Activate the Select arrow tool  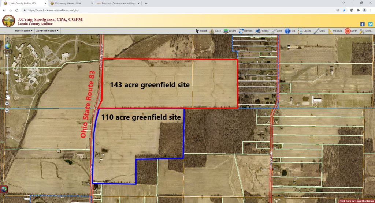201,31
